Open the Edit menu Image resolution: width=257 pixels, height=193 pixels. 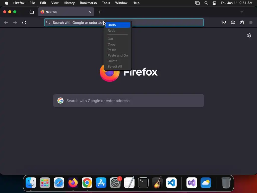[43, 3]
